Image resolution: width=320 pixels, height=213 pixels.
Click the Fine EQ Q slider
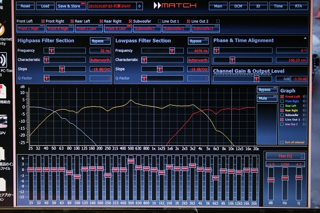click(x=299, y=177)
